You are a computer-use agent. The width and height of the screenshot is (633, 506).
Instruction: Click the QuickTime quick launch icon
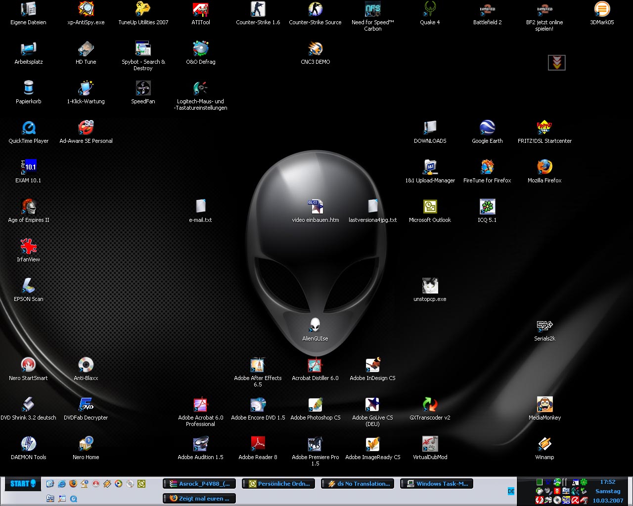click(x=73, y=499)
